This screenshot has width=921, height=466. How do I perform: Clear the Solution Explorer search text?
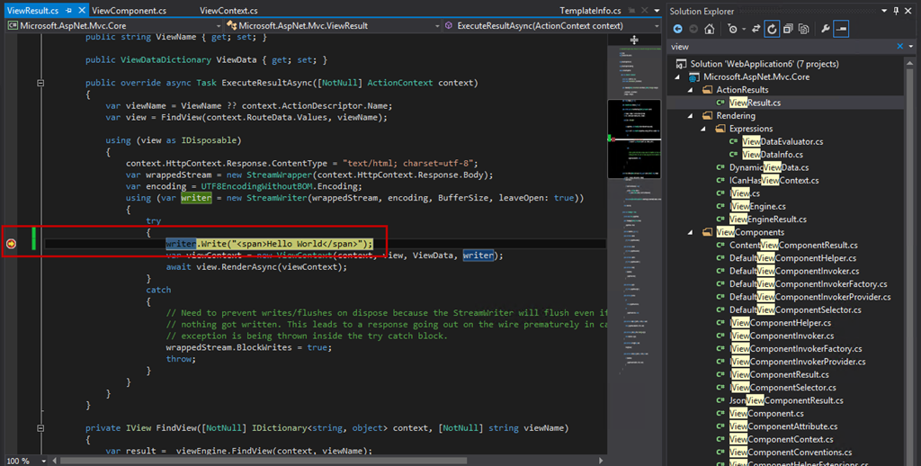click(899, 47)
